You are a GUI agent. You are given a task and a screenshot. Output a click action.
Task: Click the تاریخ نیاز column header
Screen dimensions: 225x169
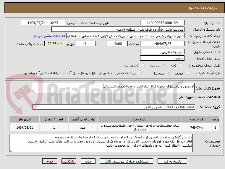coord(25,119)
